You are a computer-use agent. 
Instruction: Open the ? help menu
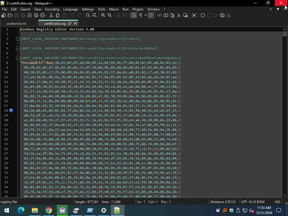click(164, 9)
